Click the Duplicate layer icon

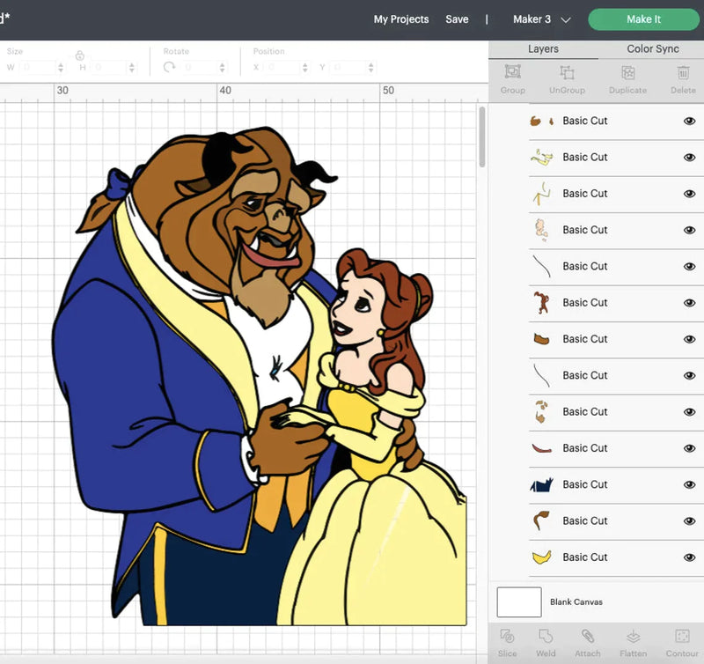[x=627, y=74]
